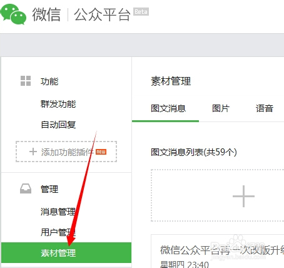The width and height of the screenshot is (284, 268).
Task: Switch to the 图片 tab
Action: coord(221,108)
